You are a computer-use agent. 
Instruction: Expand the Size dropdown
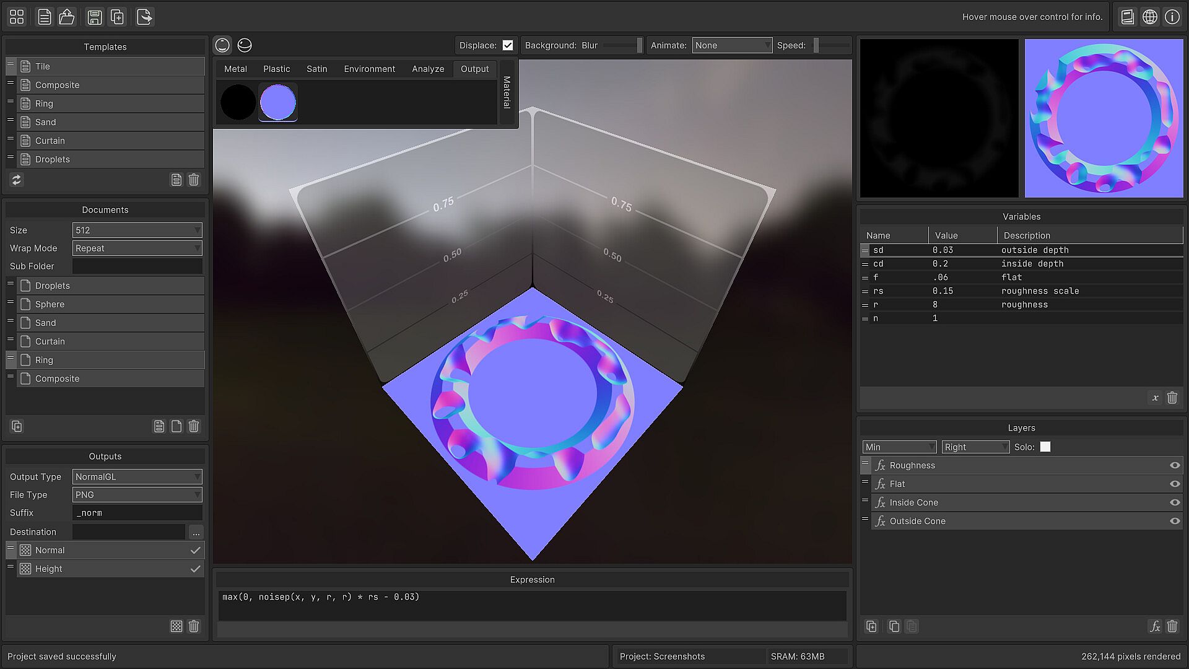click(x=137, y=230)
